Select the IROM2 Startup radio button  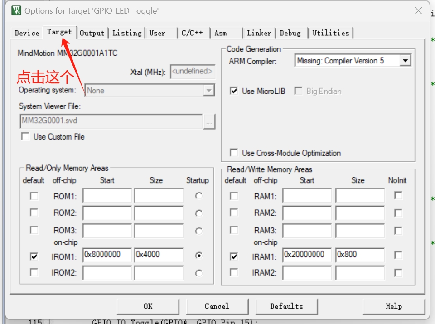click(x=198, y=273)
